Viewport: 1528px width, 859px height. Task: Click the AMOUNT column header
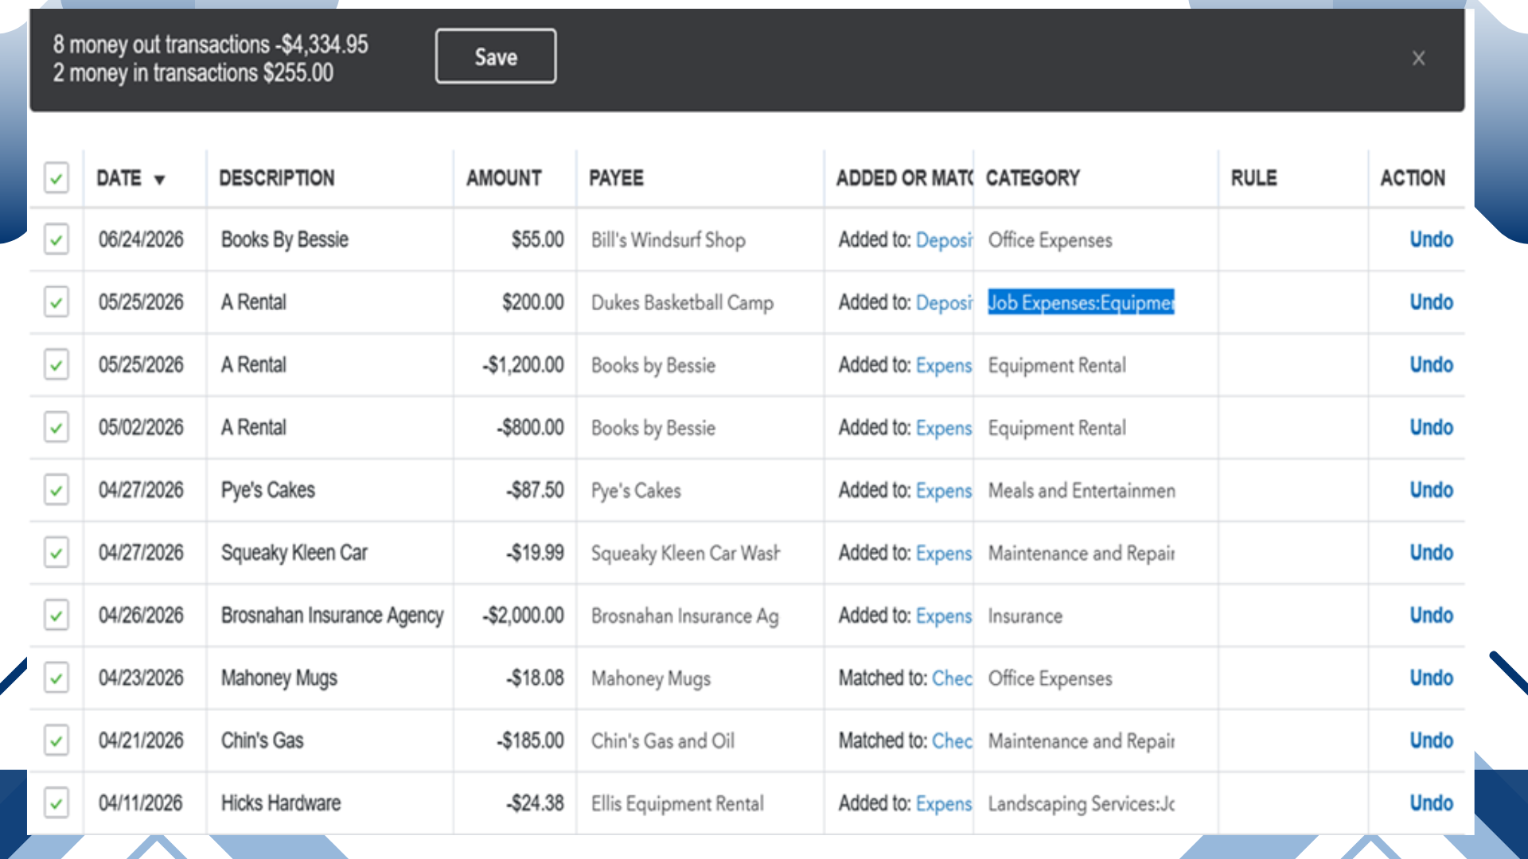coord(504,178)
